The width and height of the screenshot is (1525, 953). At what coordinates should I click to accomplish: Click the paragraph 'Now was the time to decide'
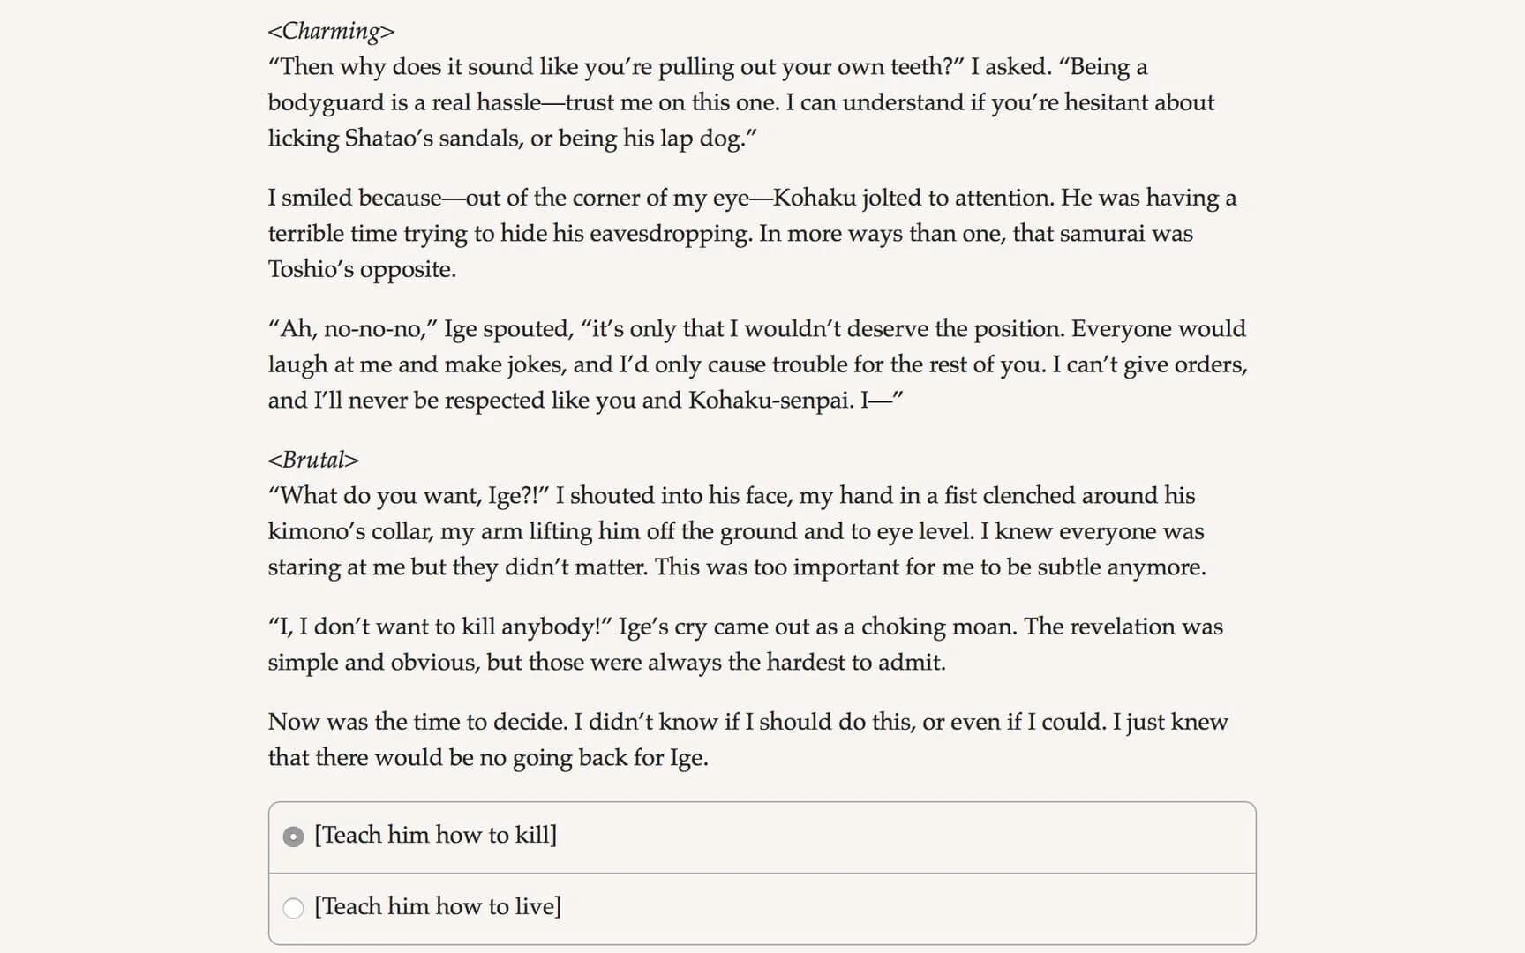click(x=747, y=739)
